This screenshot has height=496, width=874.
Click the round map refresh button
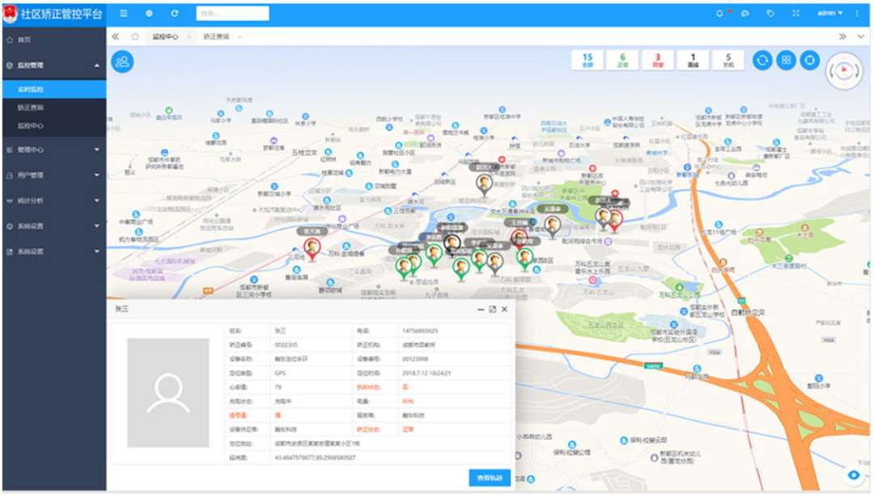click(x=762, y=60)
